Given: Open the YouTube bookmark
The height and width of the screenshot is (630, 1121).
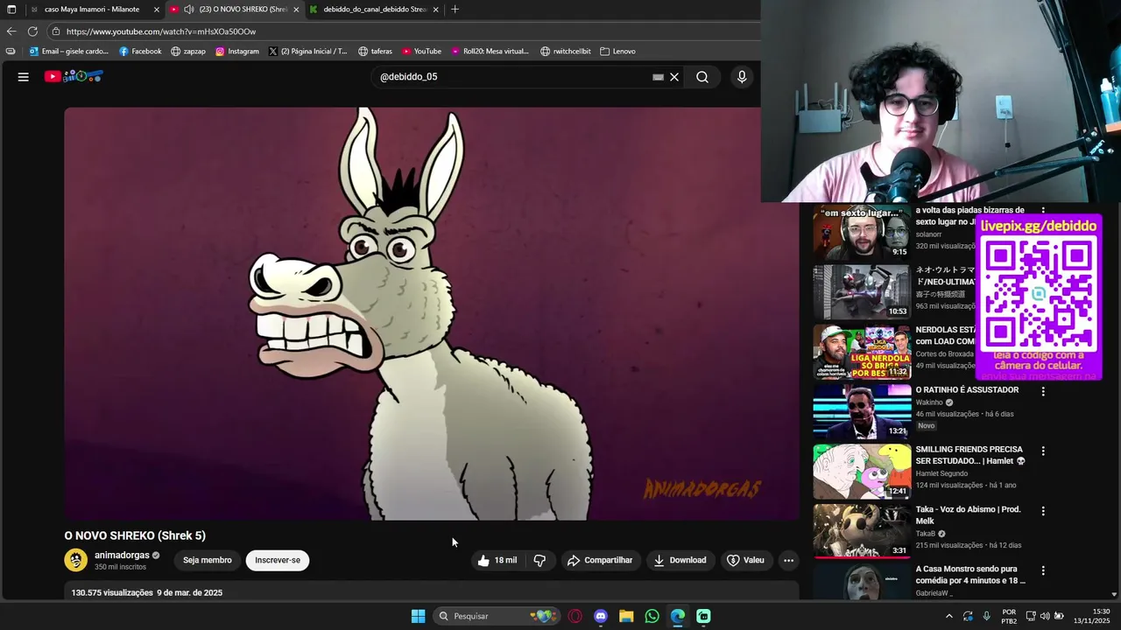Looking at the screenshot, I should (421, 52).
